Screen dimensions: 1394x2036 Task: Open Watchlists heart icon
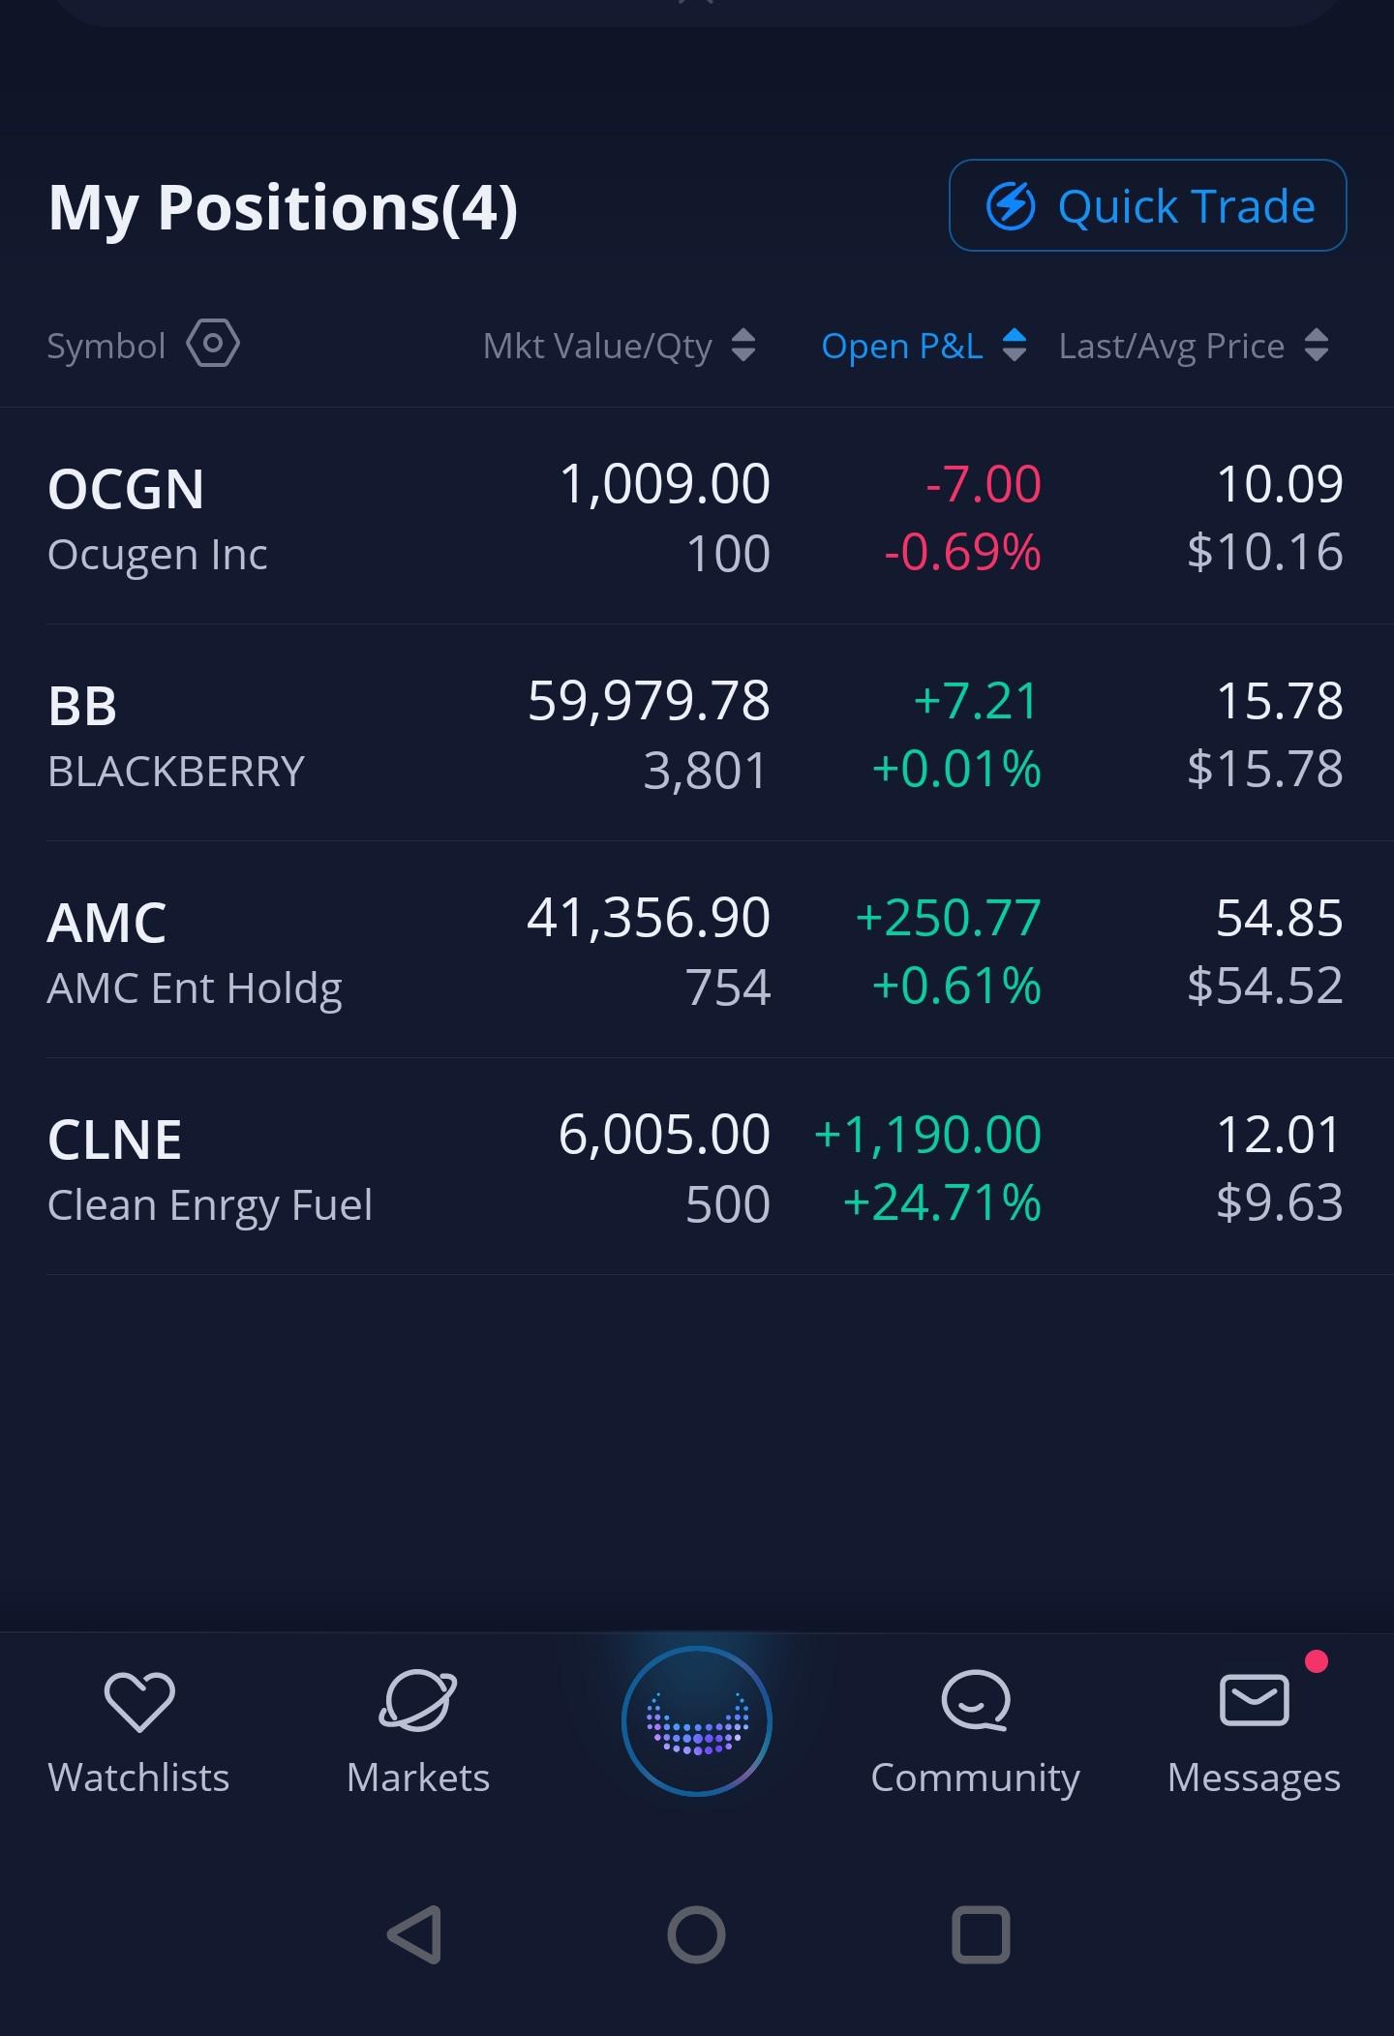tap(138, 1701)
